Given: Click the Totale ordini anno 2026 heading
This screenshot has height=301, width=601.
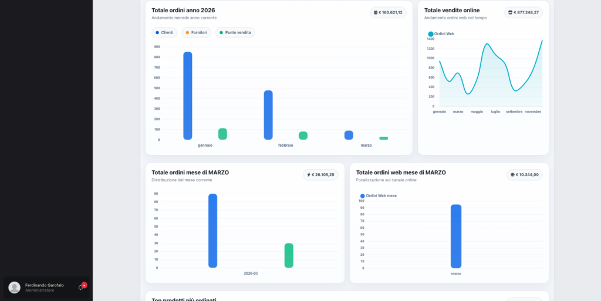Looking at the screenshot, I should point(183,10).
